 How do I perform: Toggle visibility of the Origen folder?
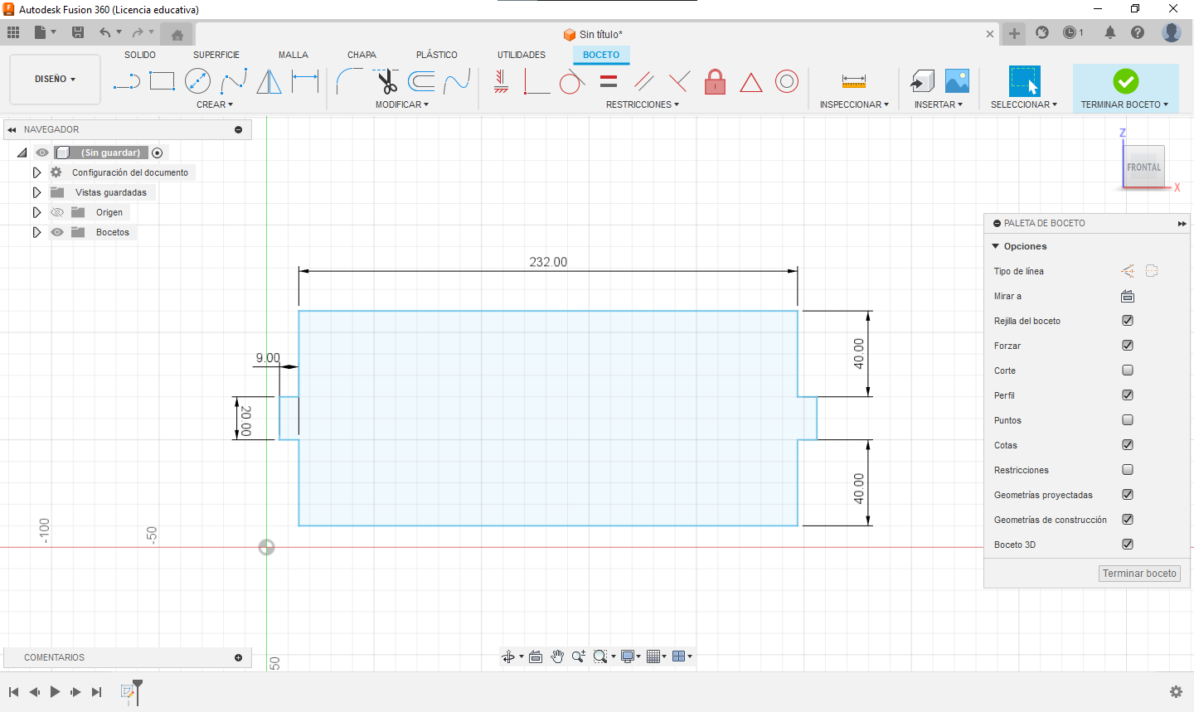tap(57, 212)
